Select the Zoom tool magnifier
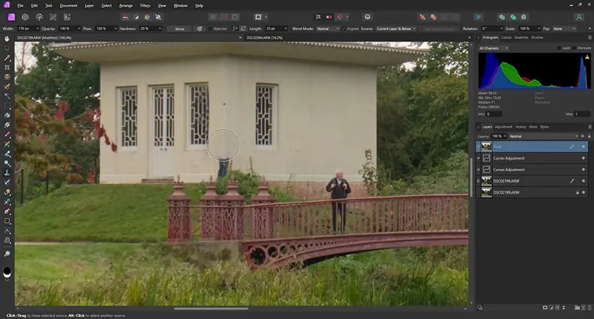 click(7, 254)
